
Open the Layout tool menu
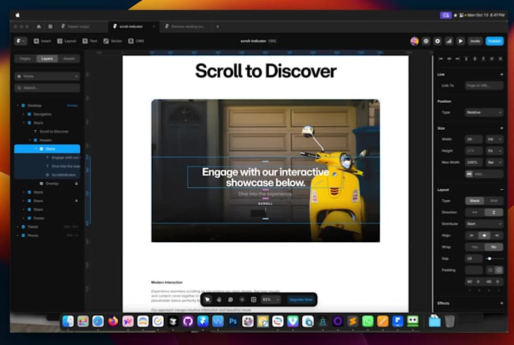coord(67,41)
